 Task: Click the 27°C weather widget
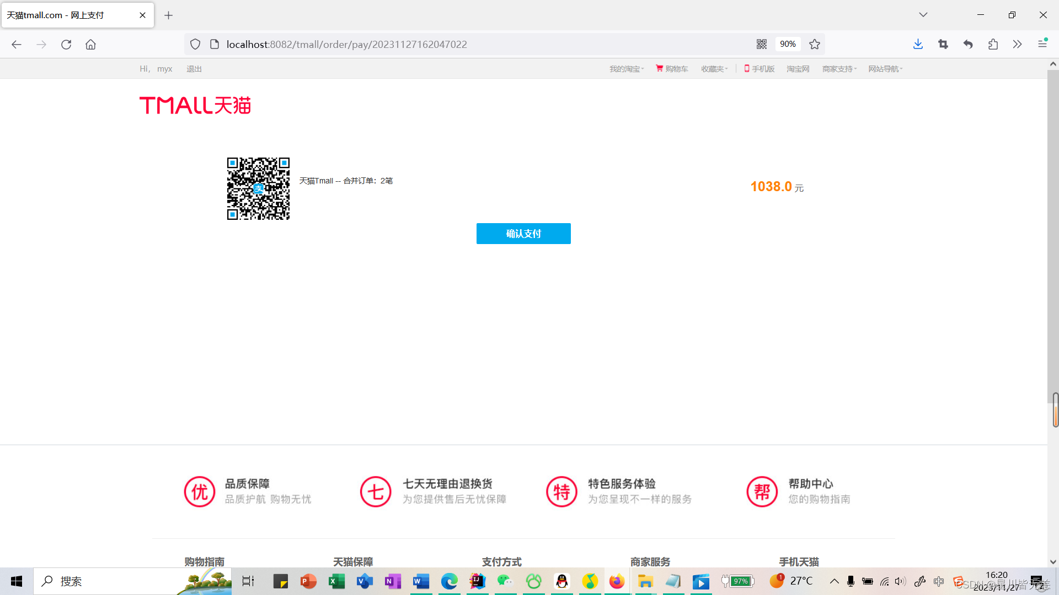[791, 581]
